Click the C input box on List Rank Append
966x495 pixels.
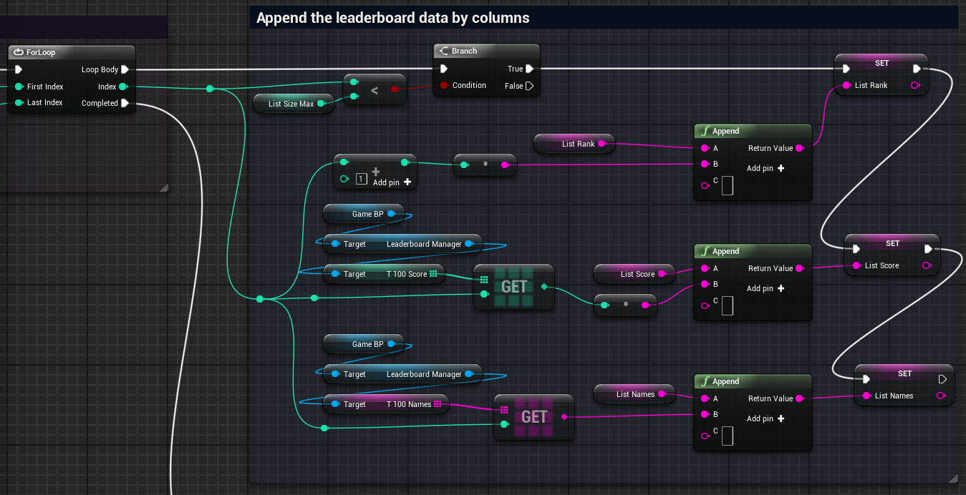tap(727, 186)
